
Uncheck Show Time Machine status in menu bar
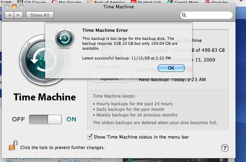pos(90,137)
